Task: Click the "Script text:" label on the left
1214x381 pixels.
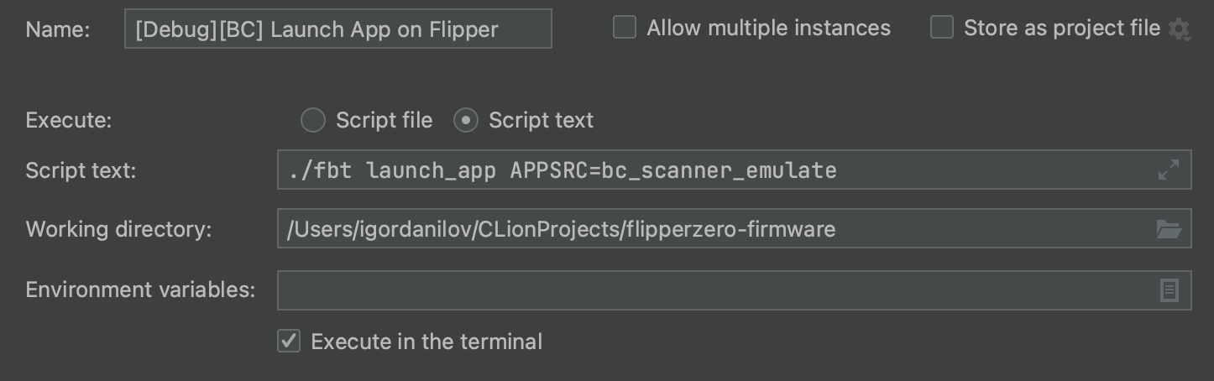Action: [x=81, y=171]
